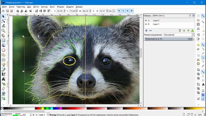Viewport: 206px width, 116px height.
Task: Click the Save document icon
Action: pos(198,24)
